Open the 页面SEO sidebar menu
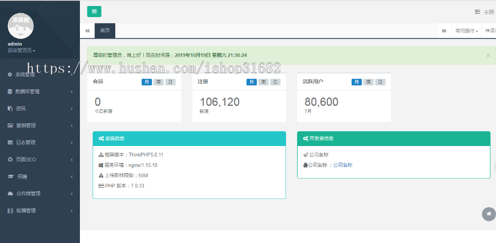The image size is (496, 243). [x=40, y=159]
